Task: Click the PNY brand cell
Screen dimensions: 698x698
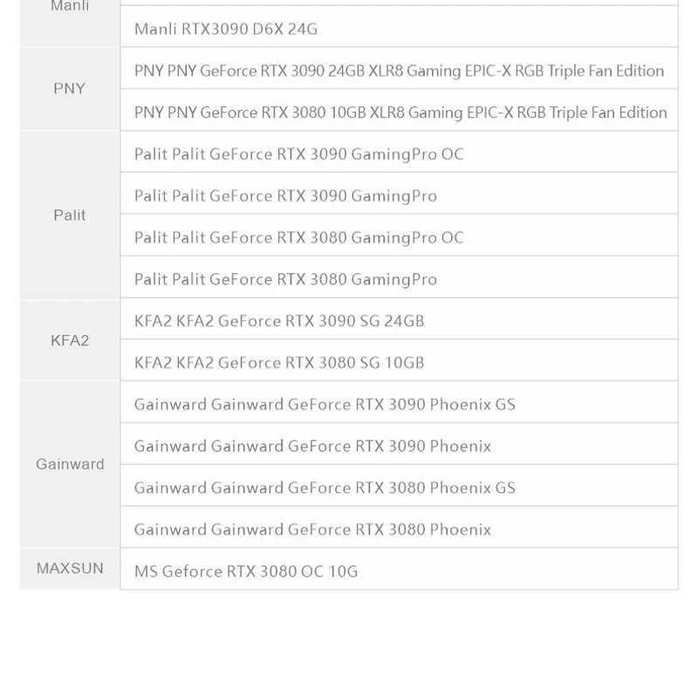Action: point(70,89)
